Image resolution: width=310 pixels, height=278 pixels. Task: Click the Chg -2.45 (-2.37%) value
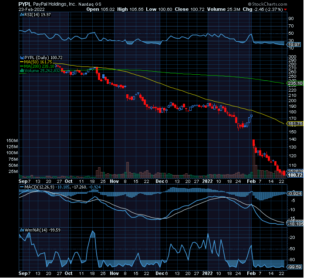[x=263, y=9]
